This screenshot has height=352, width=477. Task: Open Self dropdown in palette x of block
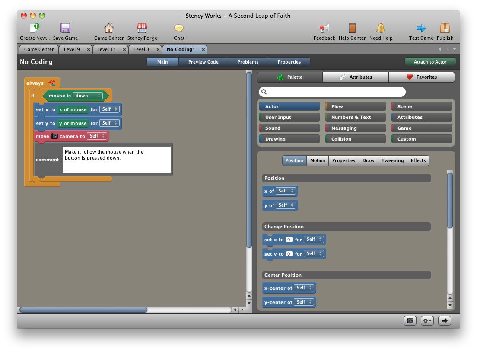[286, 191]
